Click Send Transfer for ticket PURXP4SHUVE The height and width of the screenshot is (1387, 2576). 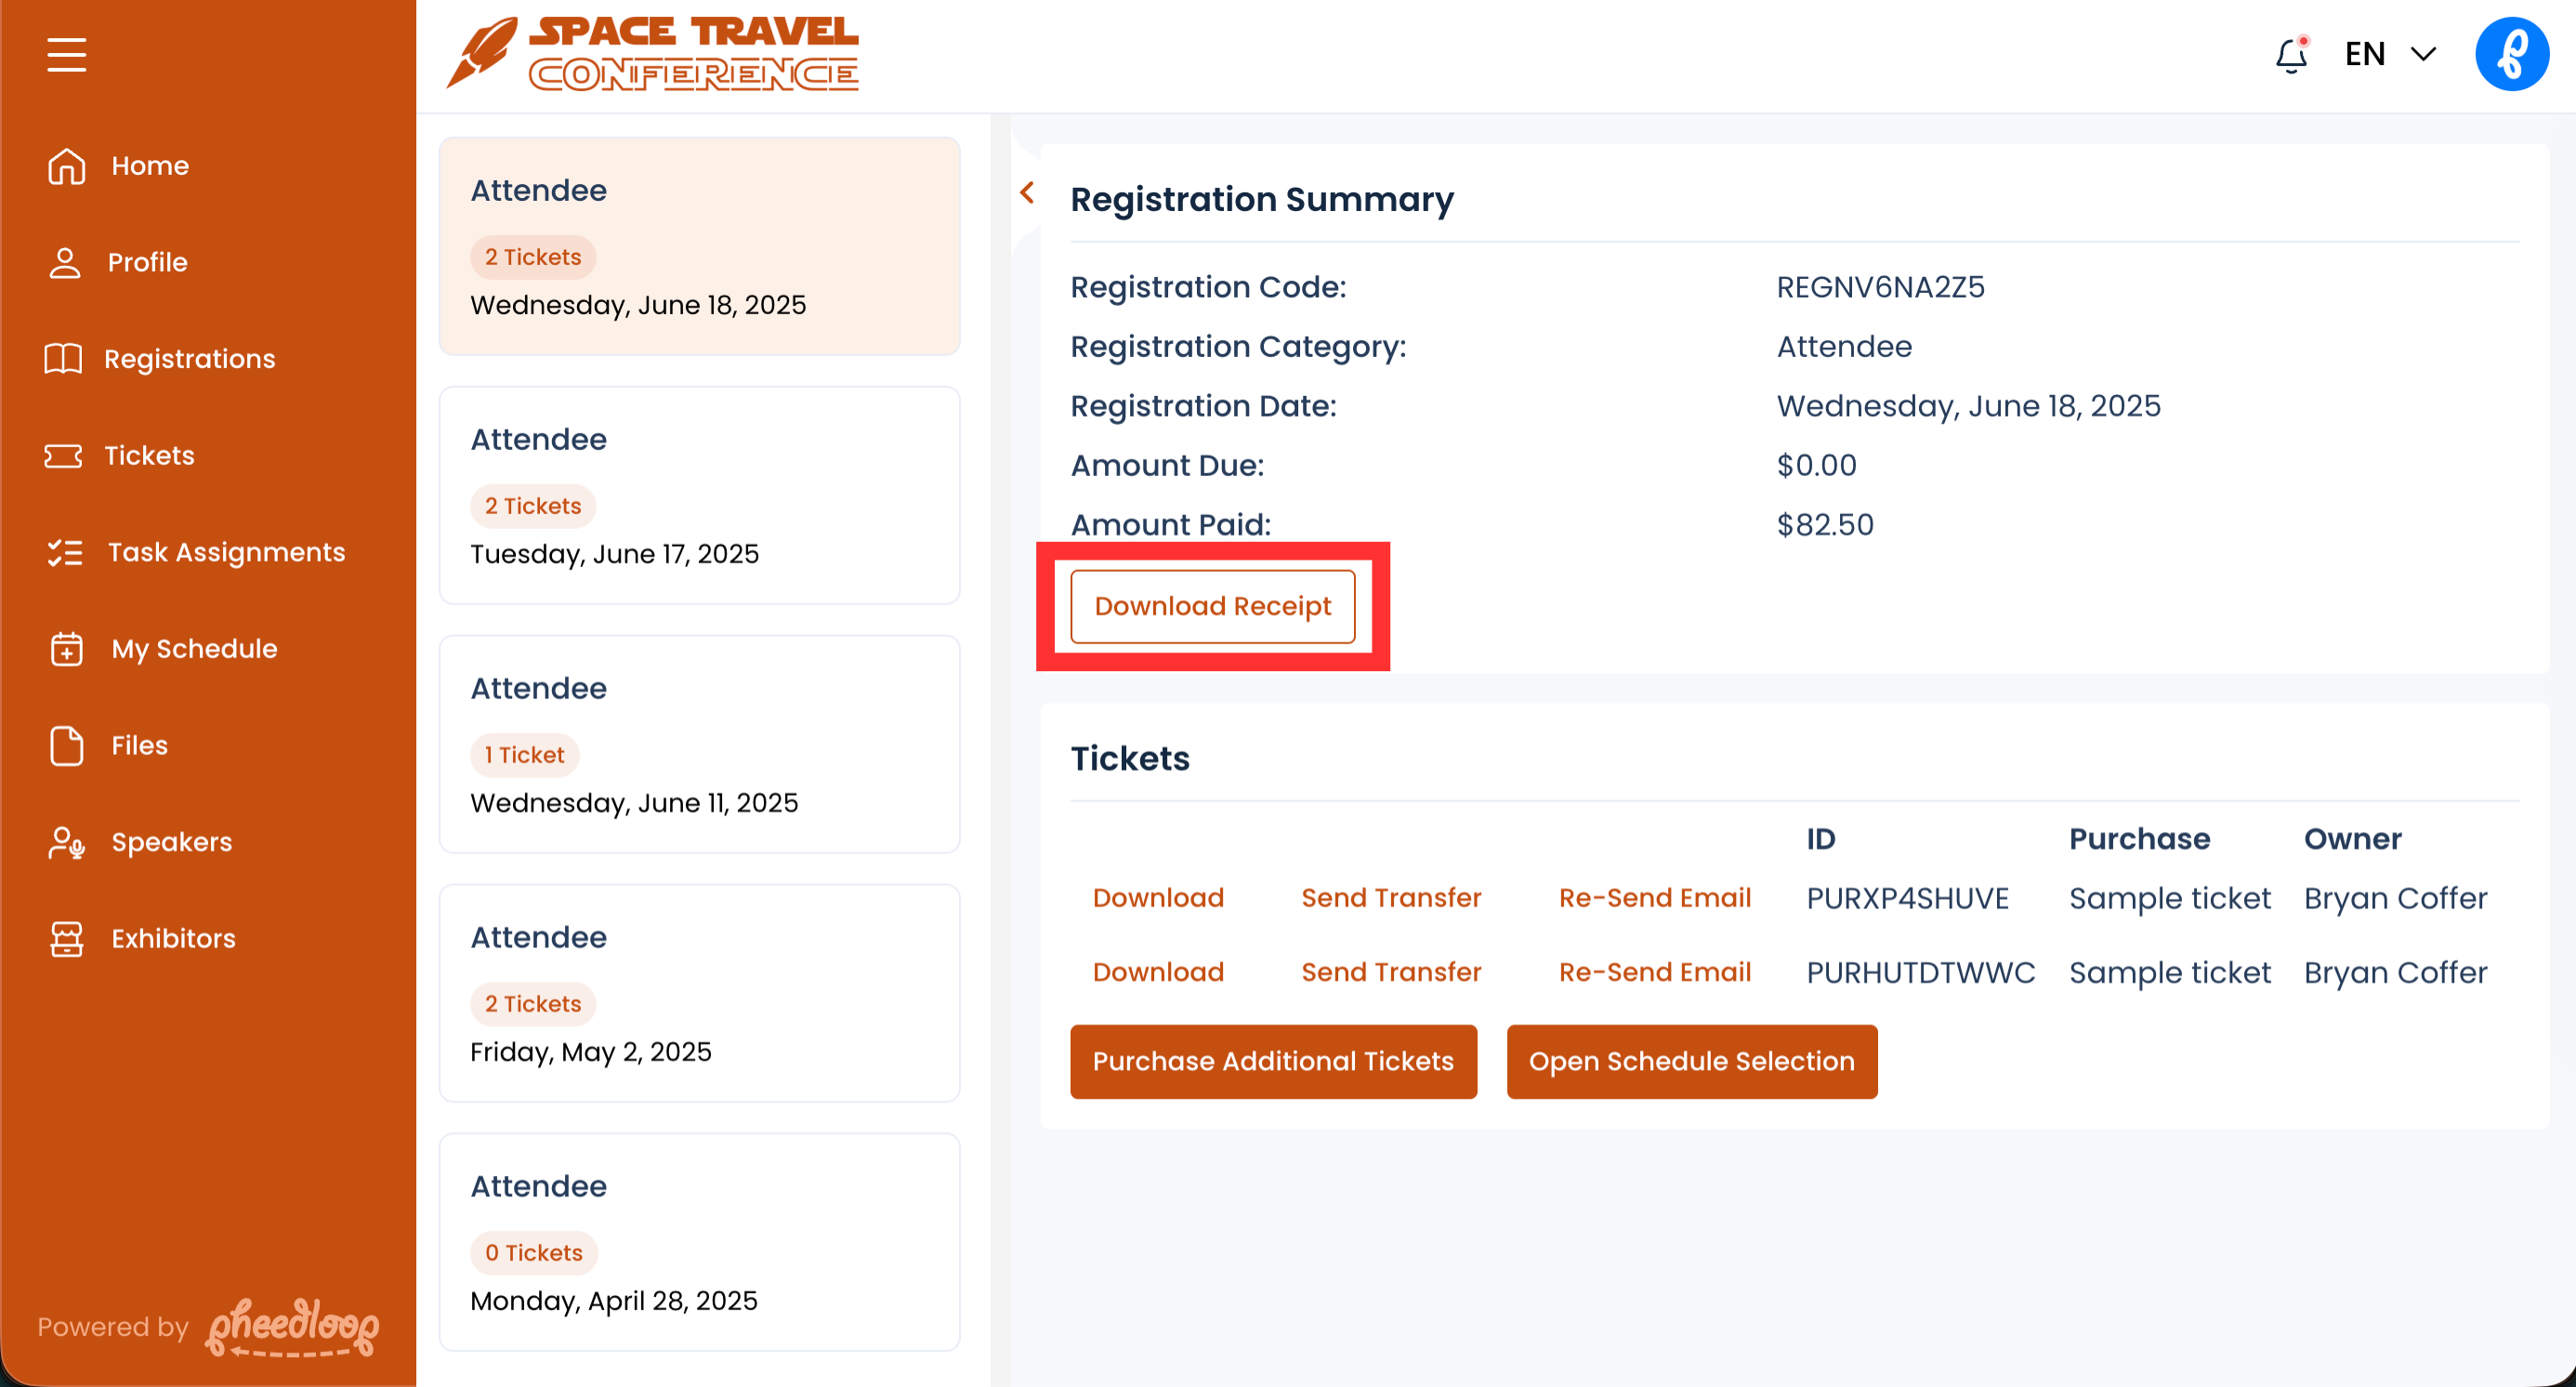pyautogui.click(x=1390, y=898)
